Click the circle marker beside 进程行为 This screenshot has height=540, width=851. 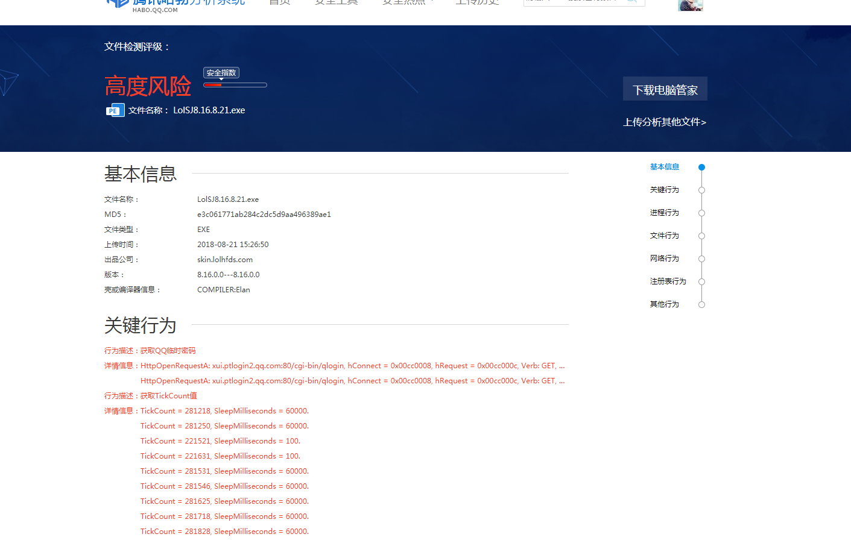click(701, 213)
